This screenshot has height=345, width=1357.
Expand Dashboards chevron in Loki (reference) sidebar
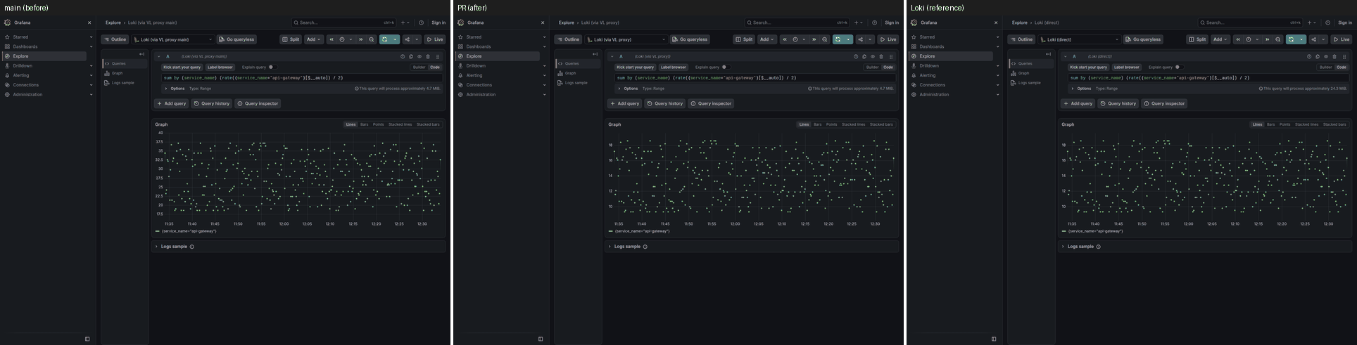(x=997, y=46)
